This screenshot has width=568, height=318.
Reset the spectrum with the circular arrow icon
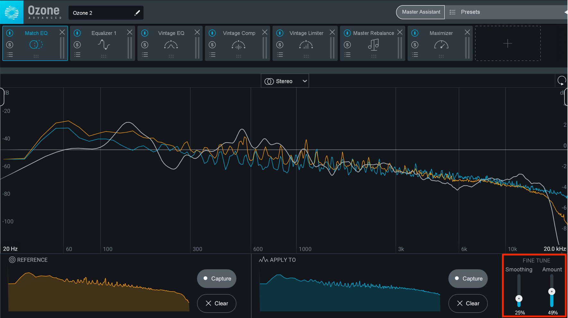[562, 80]
